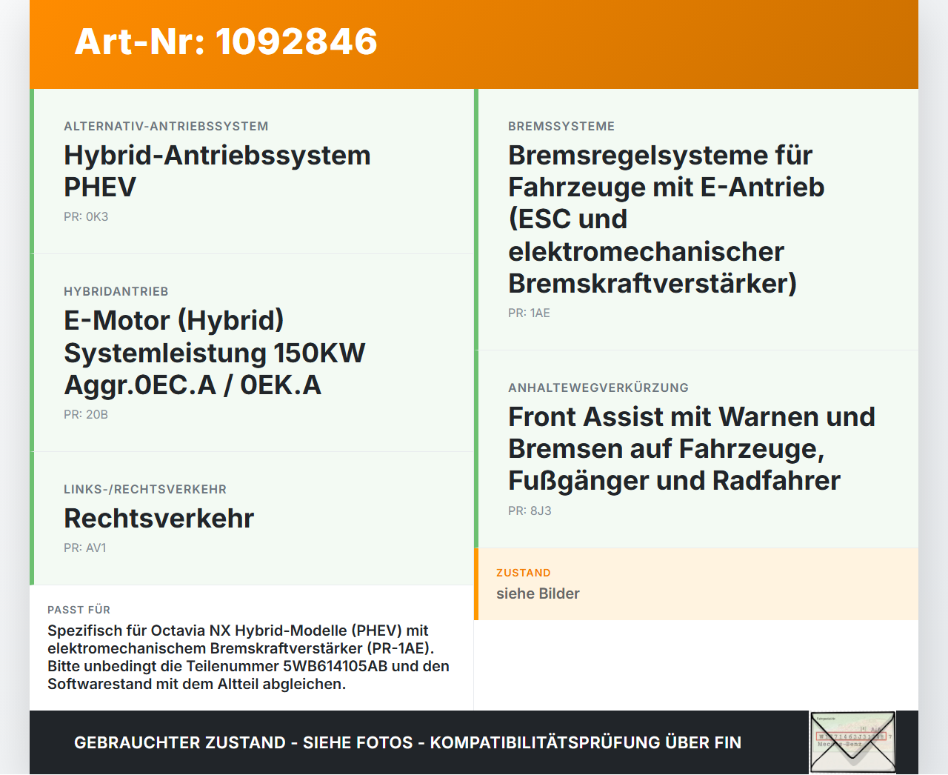Click the PASST FÜR label
Screen dimensions: 948x775
tap(79, 611)
